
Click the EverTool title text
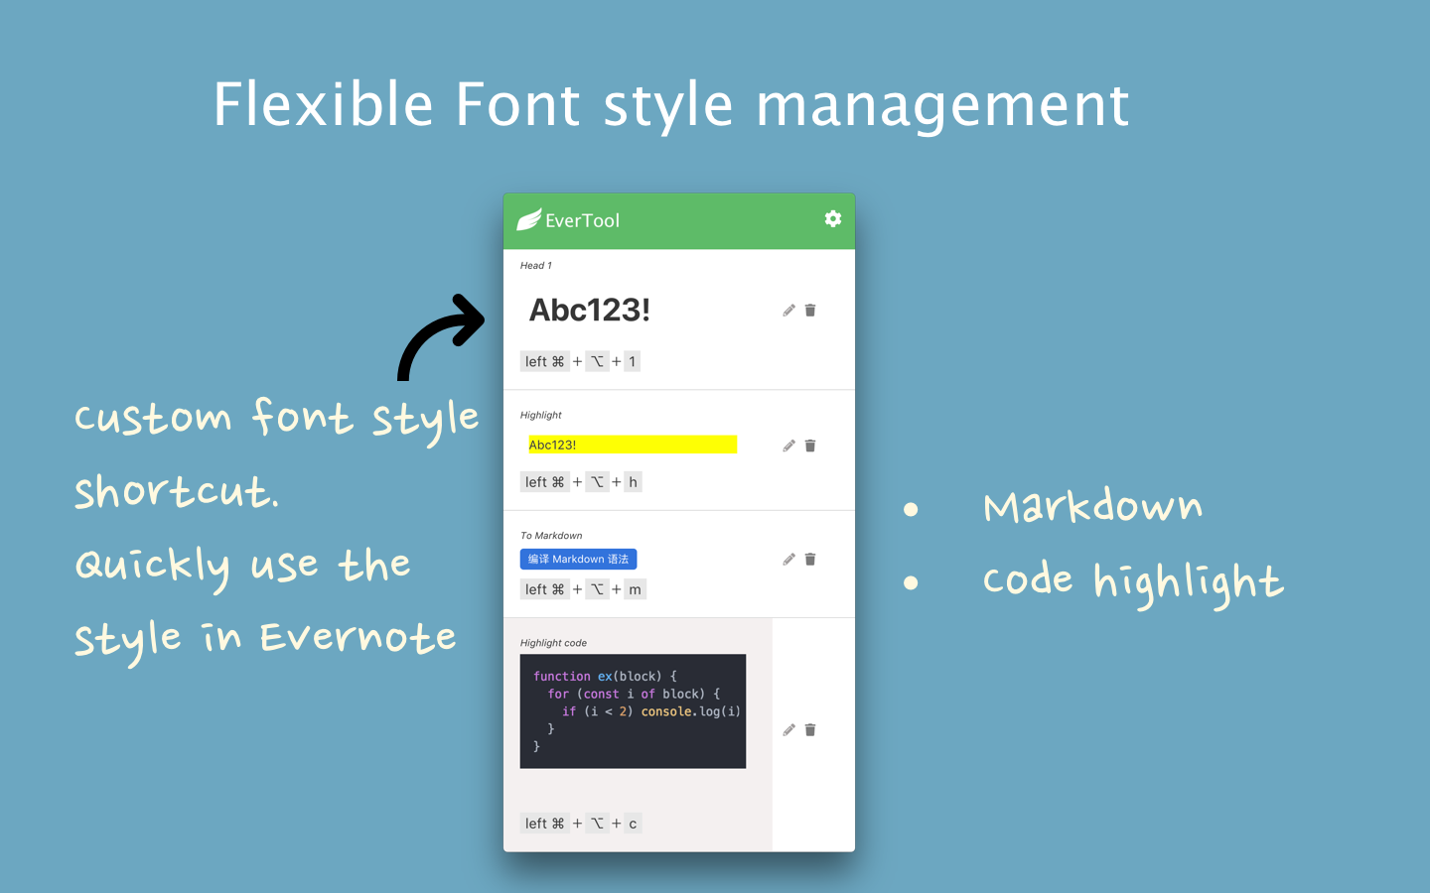point(582,220)
